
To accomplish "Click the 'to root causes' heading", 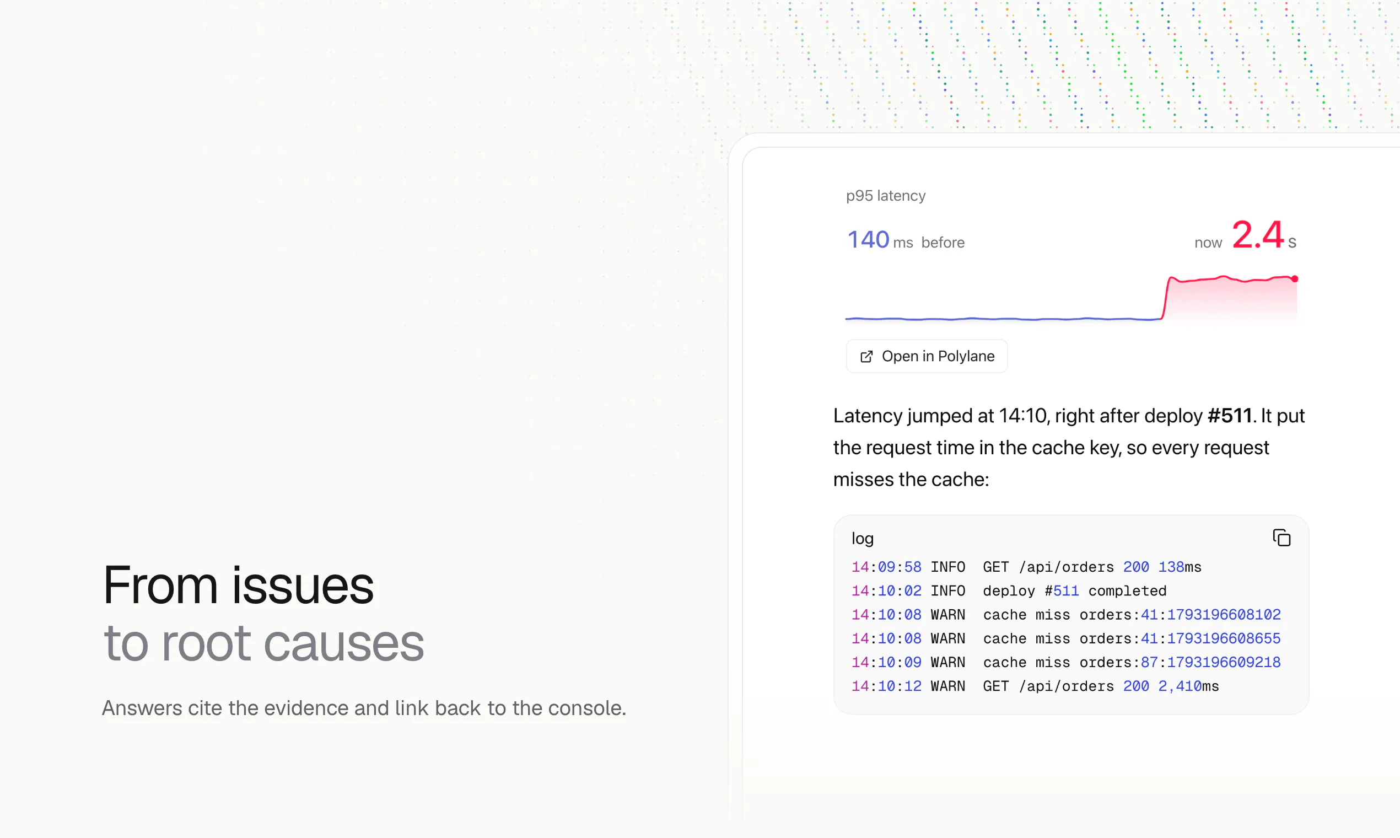I will click(x=263, y=643).
